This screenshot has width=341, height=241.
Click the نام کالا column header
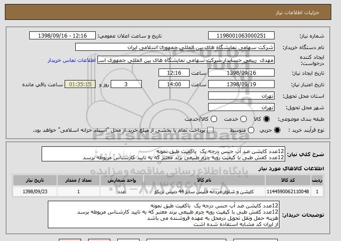[x=204, y=180]
